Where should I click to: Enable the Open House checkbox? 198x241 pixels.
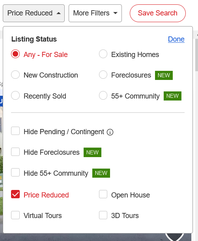103,194
